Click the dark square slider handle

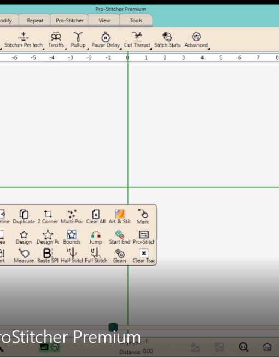pos(113,327)
